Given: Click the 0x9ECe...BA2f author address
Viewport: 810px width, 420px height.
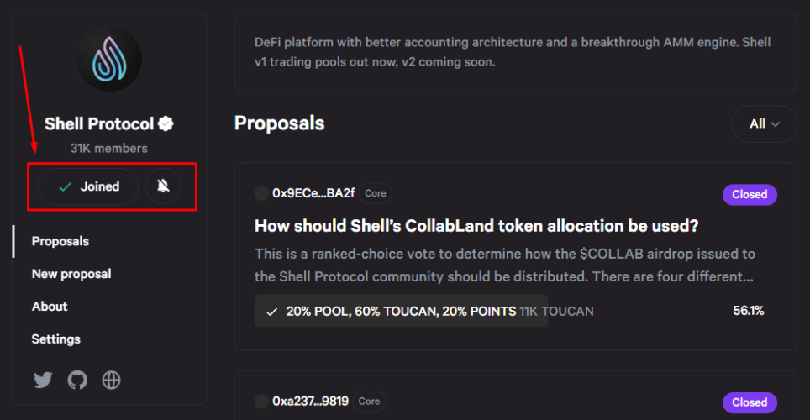Looking at the screenshot, I should pos(313,193).
